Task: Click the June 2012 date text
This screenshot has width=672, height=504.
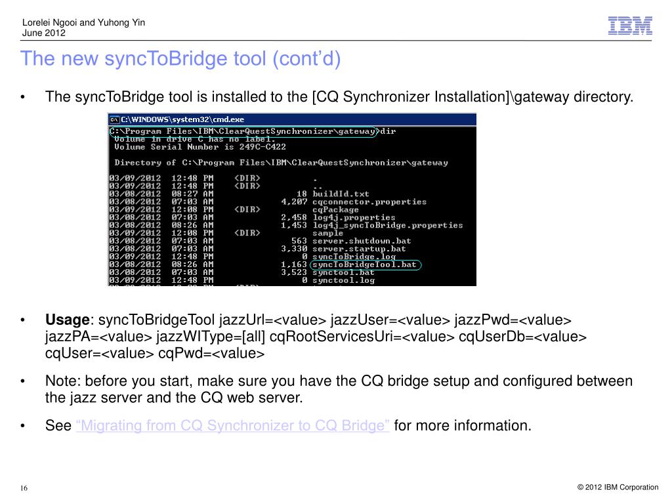Action: tap(44, 33)
